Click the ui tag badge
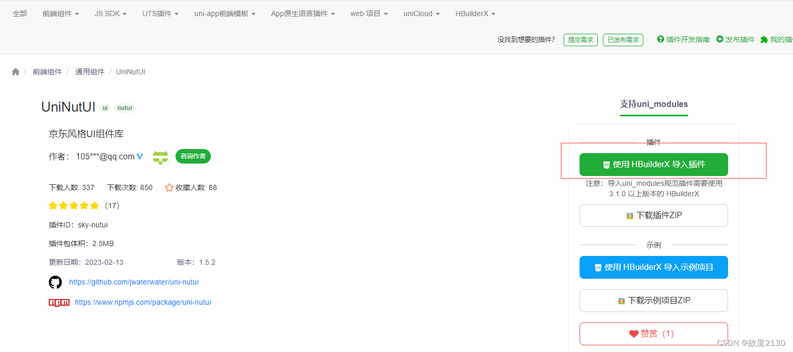 (x=105, y=108)
